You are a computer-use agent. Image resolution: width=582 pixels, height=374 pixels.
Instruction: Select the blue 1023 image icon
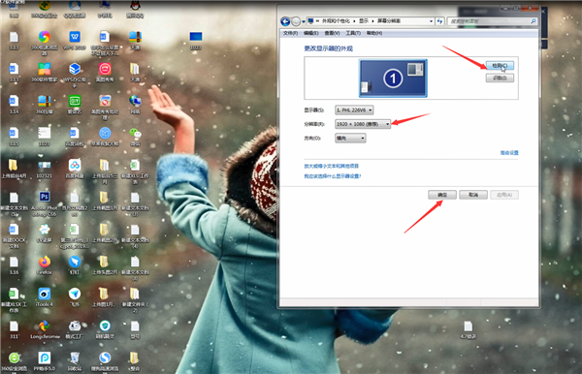(196, 40)
